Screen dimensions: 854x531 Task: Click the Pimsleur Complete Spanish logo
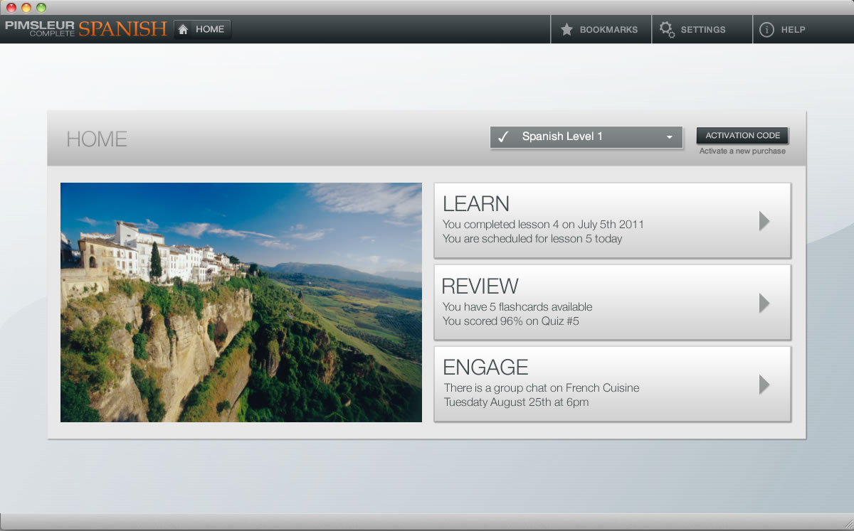(x=85, y=28)
